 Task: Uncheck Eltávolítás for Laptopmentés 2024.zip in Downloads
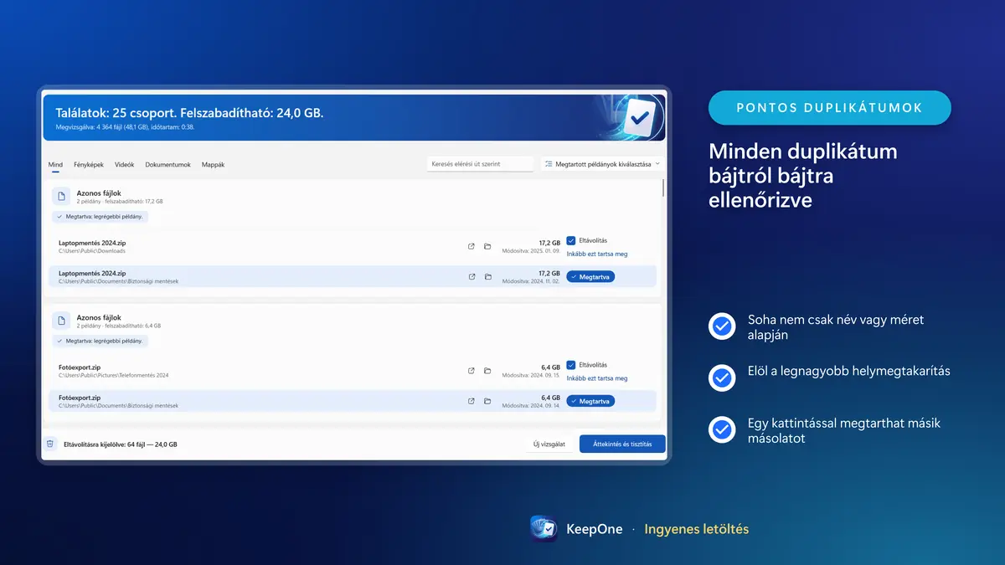tap(571, 240)
